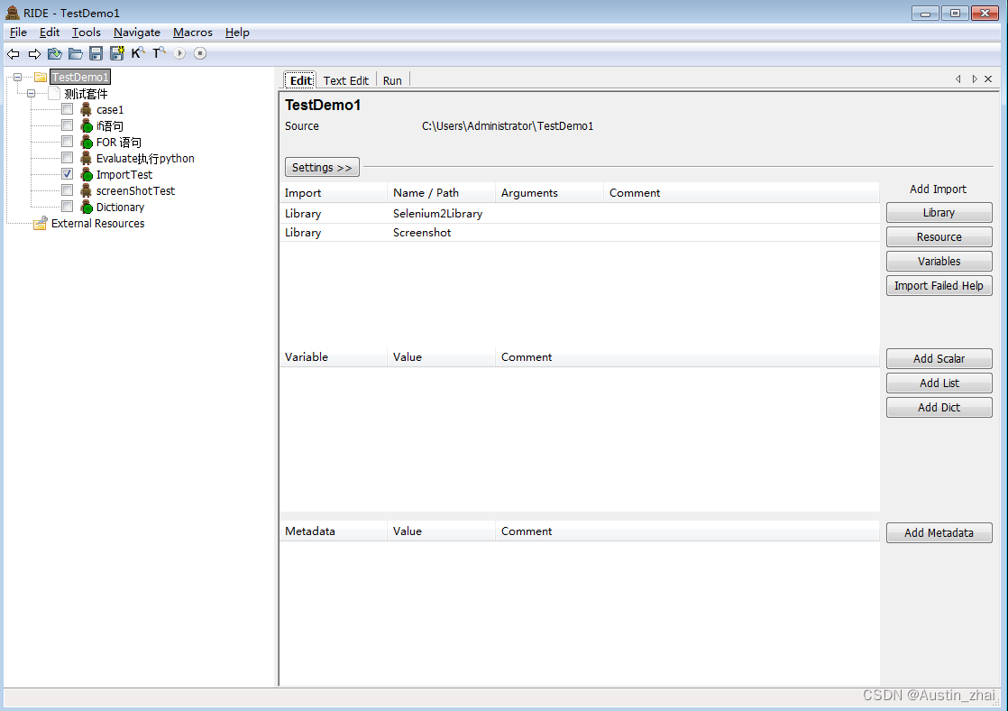The height and width of the screenshot is (711, 1008).
Task: Select the Selenium2Library import row
Action: click(579, 214)
